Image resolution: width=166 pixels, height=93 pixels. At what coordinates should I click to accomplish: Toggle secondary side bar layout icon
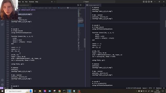(x=149, y=2)
